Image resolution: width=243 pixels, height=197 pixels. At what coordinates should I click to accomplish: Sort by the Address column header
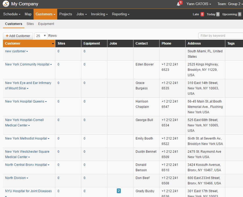(205, 43)
